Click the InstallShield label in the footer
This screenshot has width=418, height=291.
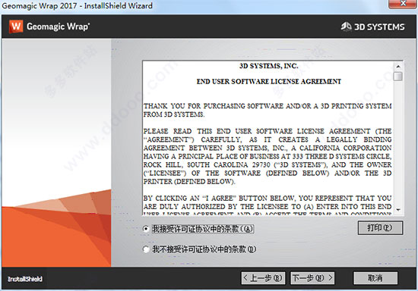pos(25,279)
